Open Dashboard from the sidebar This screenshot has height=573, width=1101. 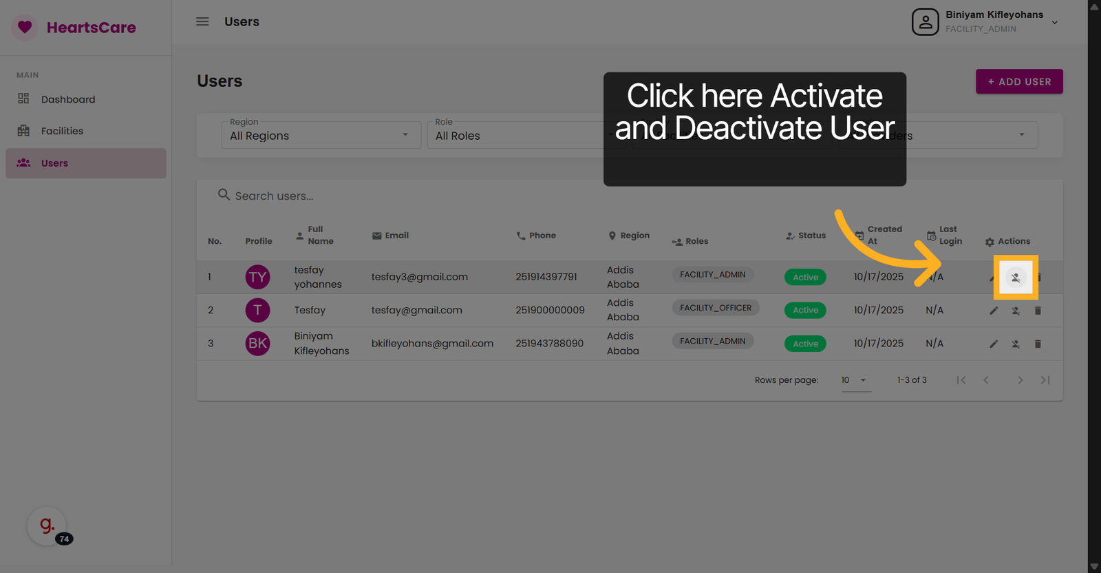tap(68, 99)
